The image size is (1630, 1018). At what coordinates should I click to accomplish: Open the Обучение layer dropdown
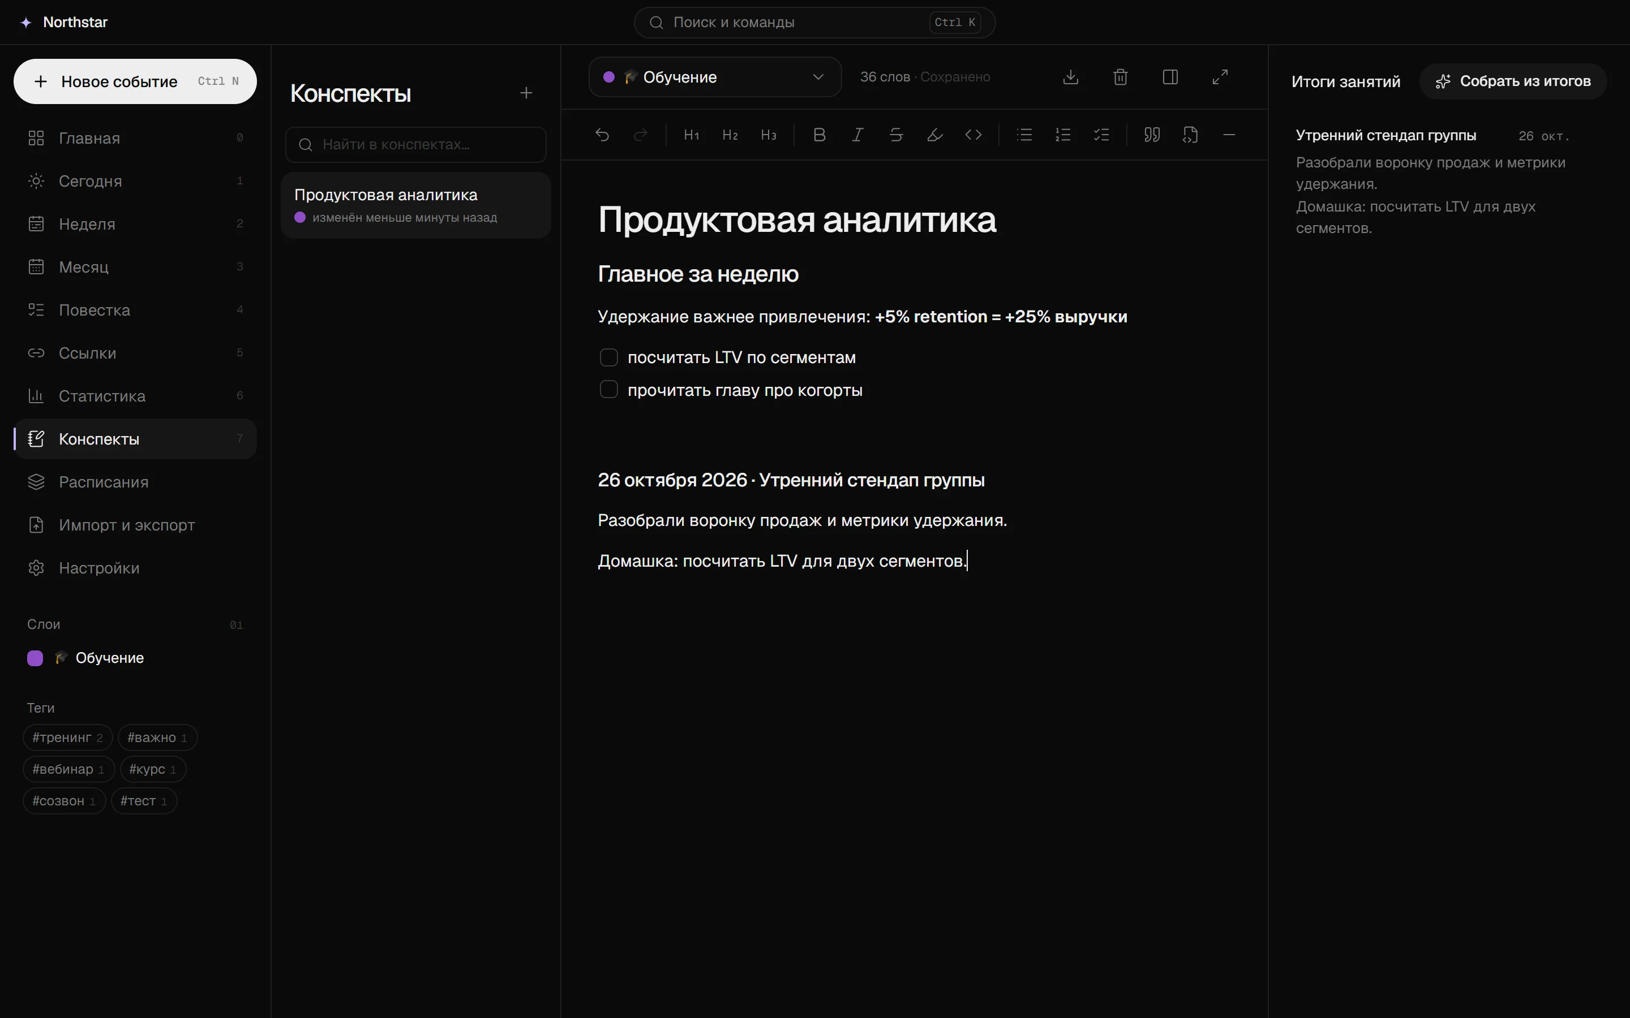pyautogui.click(x=715, y=77)
